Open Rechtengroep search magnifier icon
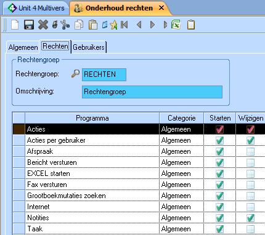Viewport: 265px width, 235px height. (75, 73)
